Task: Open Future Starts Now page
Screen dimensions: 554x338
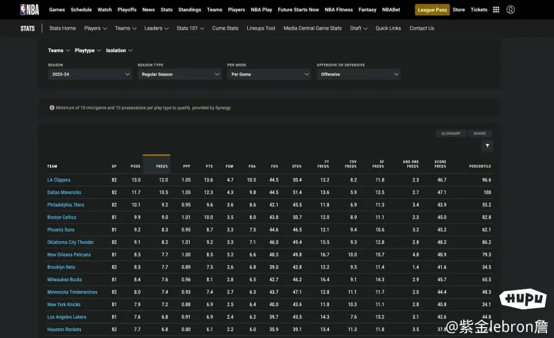Action: (x=298, y=10)
